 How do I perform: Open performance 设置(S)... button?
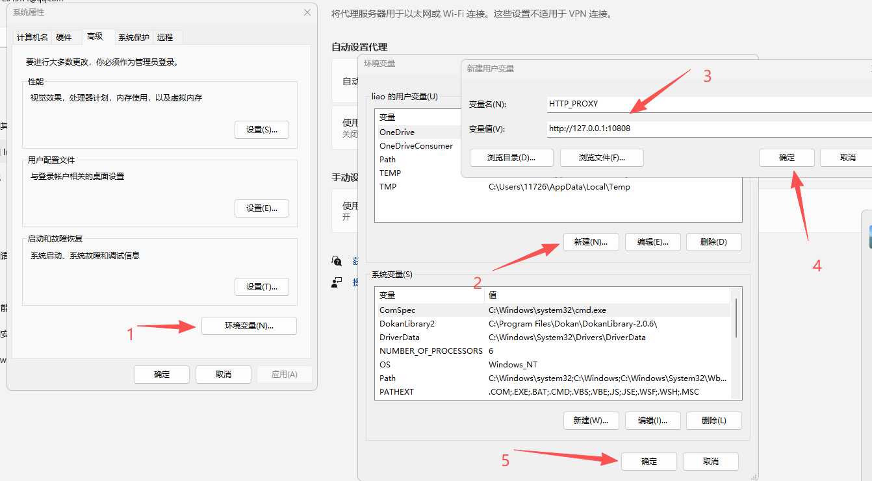click(x=261, y=130)
